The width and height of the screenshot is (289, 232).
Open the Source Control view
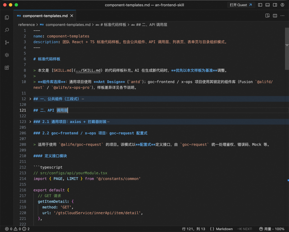coord(7,42)
